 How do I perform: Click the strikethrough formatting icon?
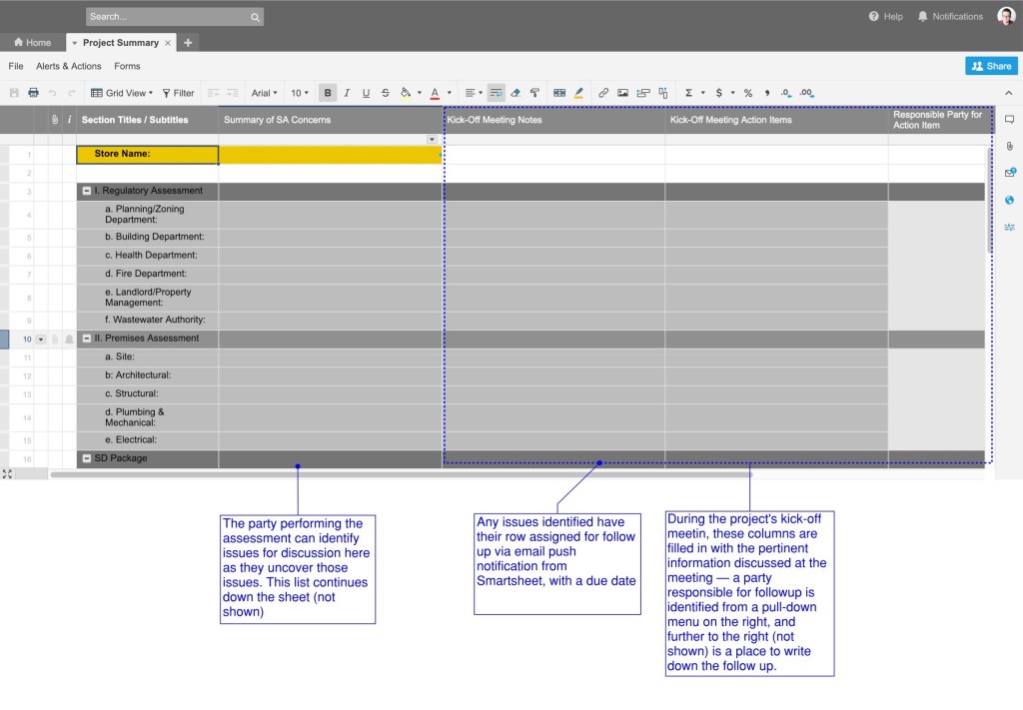point(386,93)
